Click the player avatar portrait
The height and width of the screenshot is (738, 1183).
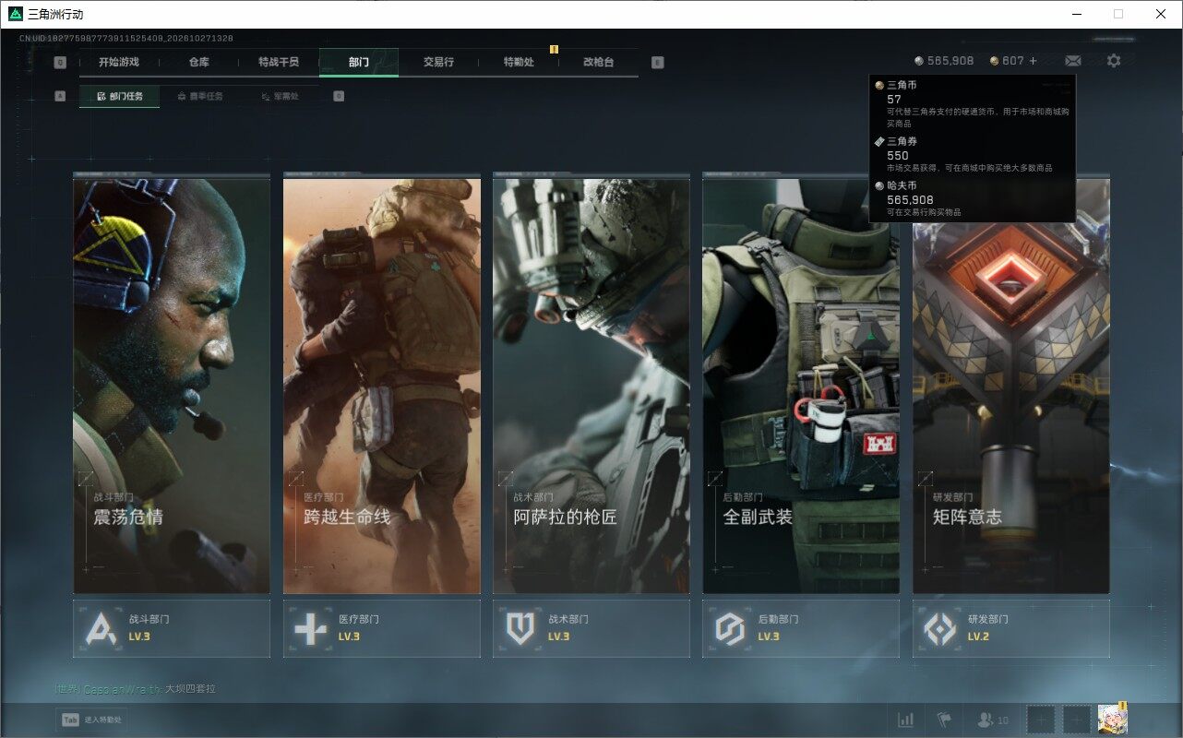tap(1112, 720)
